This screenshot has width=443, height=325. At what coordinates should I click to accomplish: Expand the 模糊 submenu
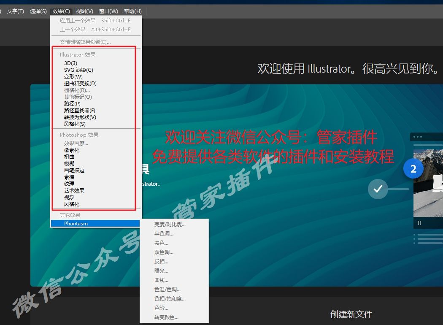[x=96, y=164]
